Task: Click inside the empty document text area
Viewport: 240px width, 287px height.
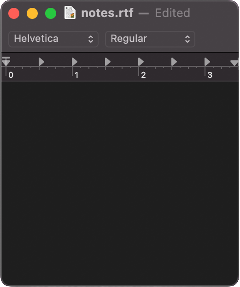Action: (120, 183)
